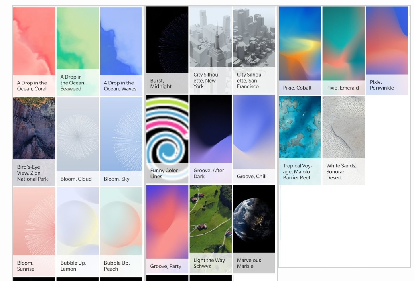The image size is (414, 281).
Task: Select the A Drop in the Ocean, Coral wallpaper
Action: coord(34,51)
